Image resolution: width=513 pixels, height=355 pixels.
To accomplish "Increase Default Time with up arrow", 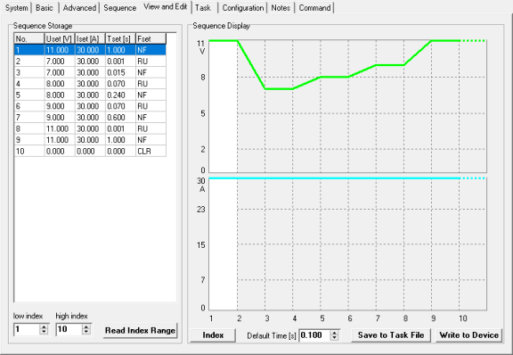I will pyautogui.click(x=334, y=333).
